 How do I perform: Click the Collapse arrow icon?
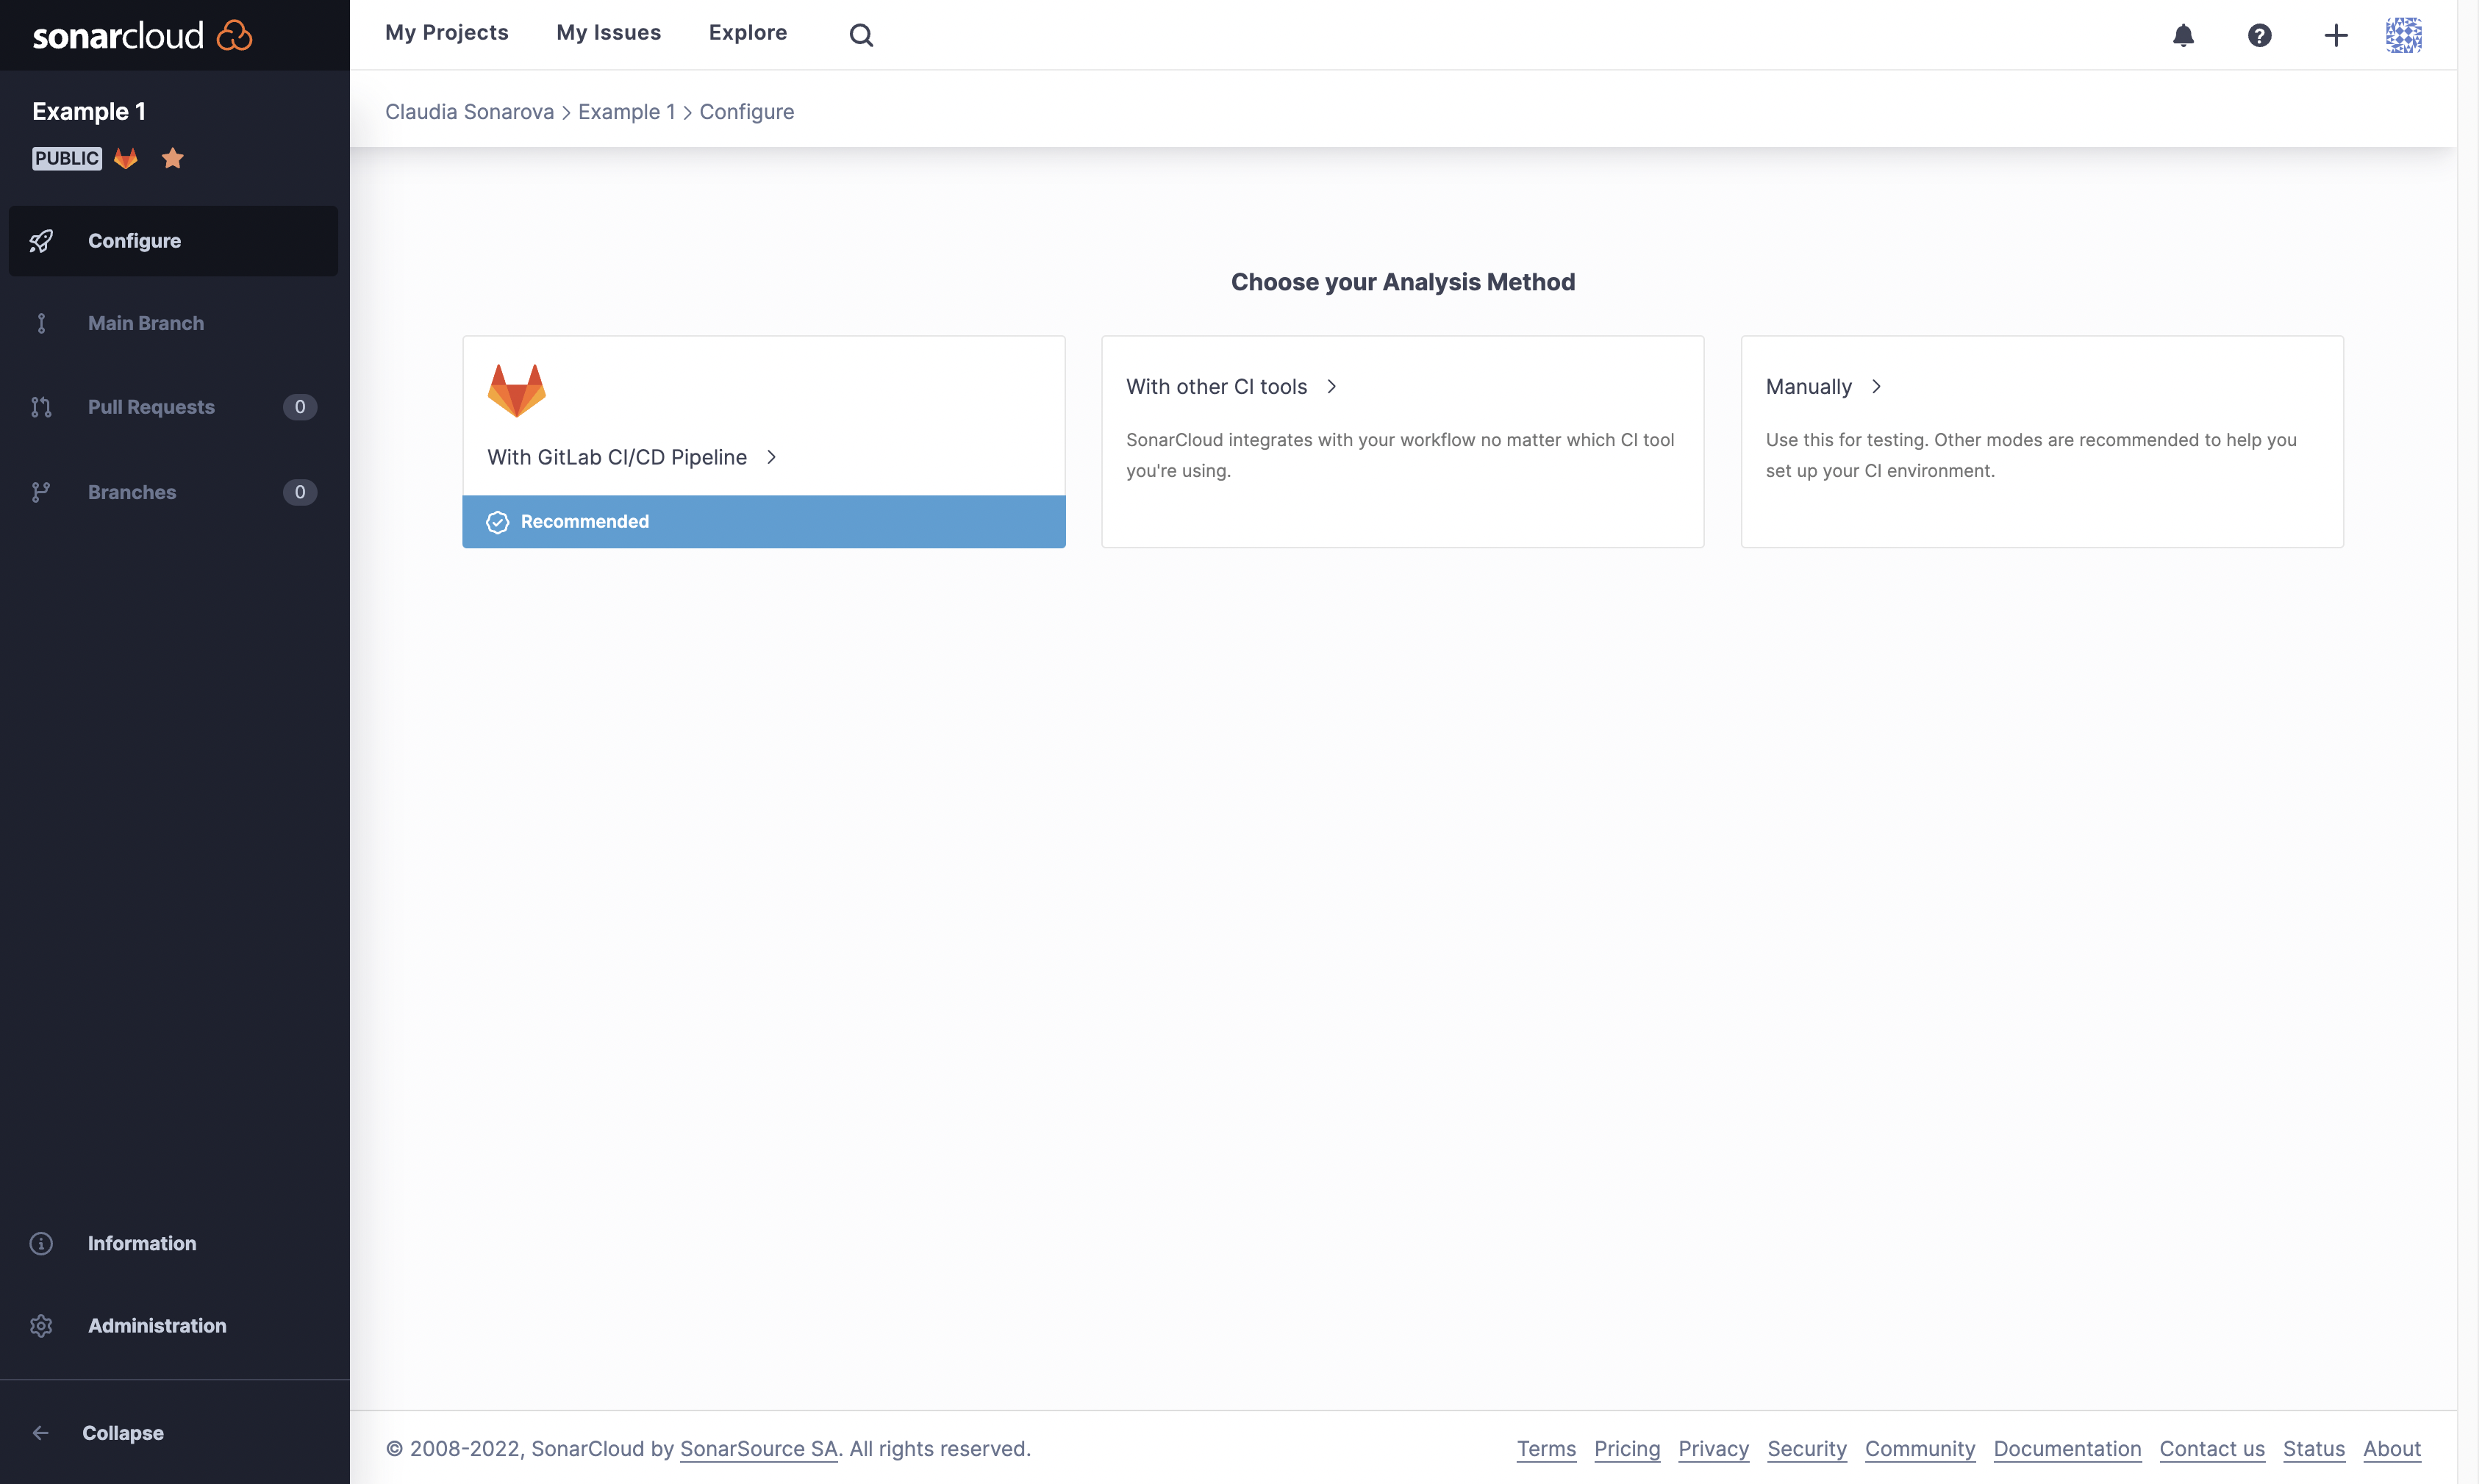pyautogui.click(x=41, y=1433)
